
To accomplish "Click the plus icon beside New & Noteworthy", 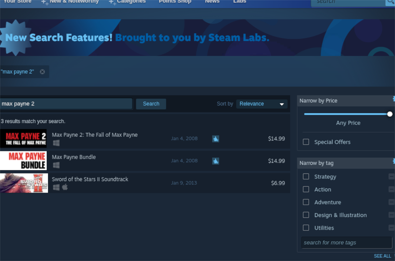I will 45,2.
